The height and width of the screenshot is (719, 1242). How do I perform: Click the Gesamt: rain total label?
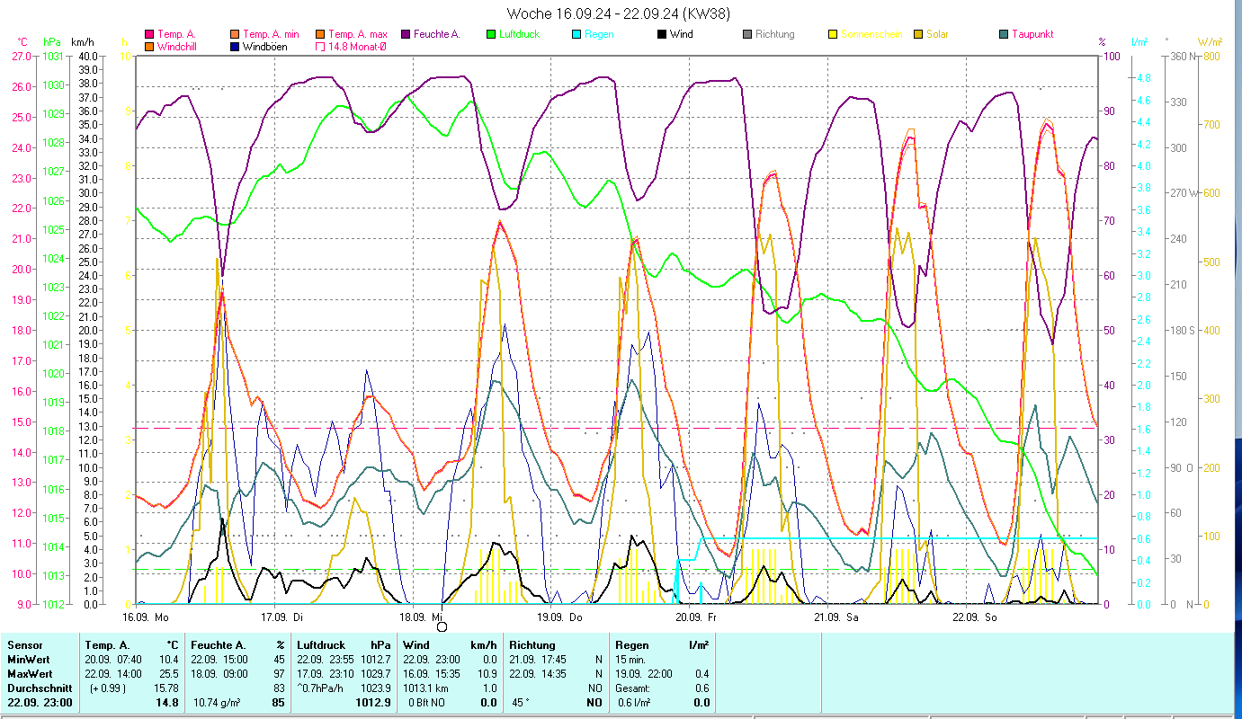[635, 688]
